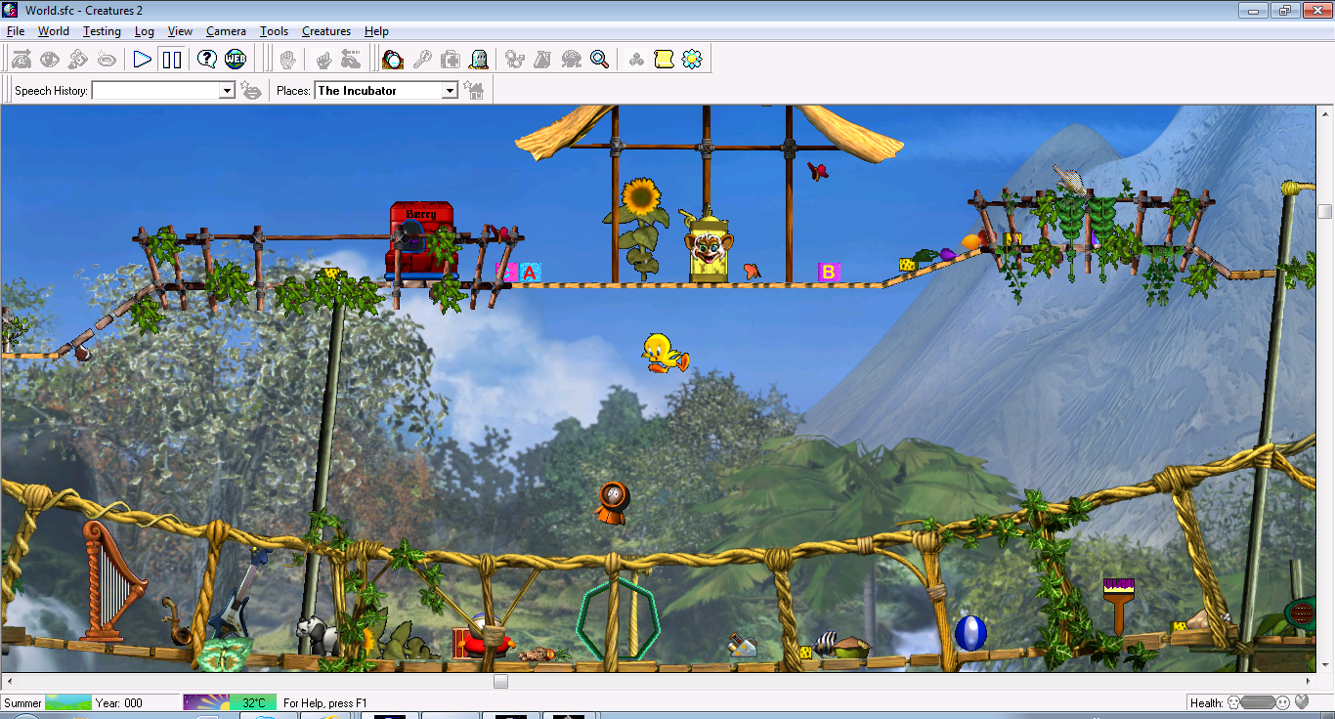Expand the Places dropdown arrow
This screenshot has height=719, width=1335.
pyautogui.click(x=450, y=91)
